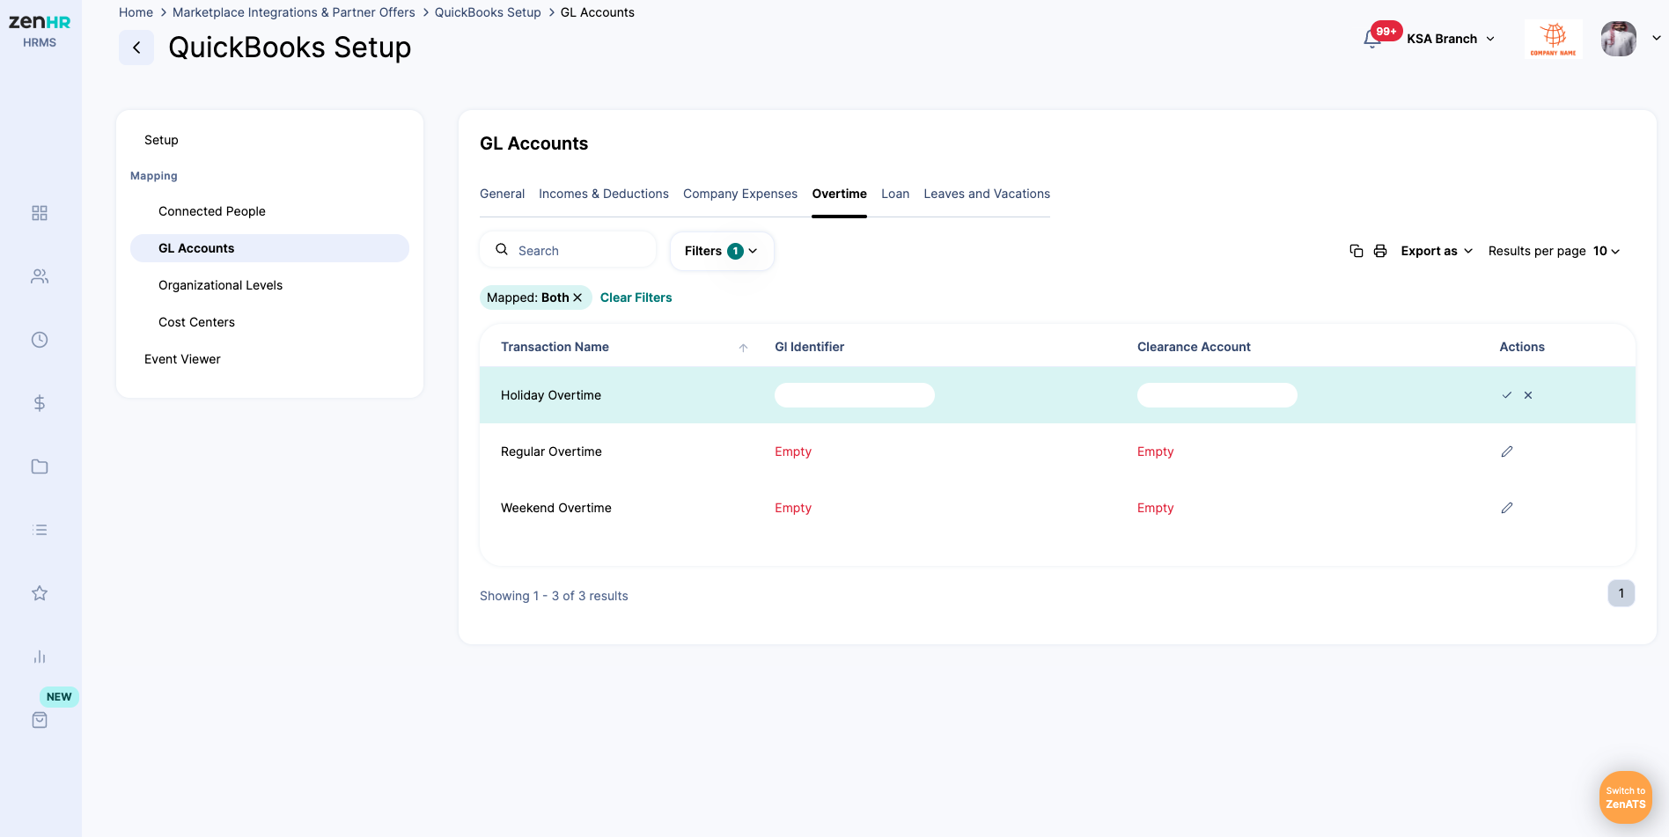Open QuickBooks Setup breadcrumb link

[x=488, y=12]
